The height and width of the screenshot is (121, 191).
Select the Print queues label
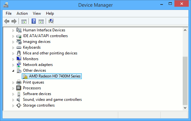click(34, 82)
